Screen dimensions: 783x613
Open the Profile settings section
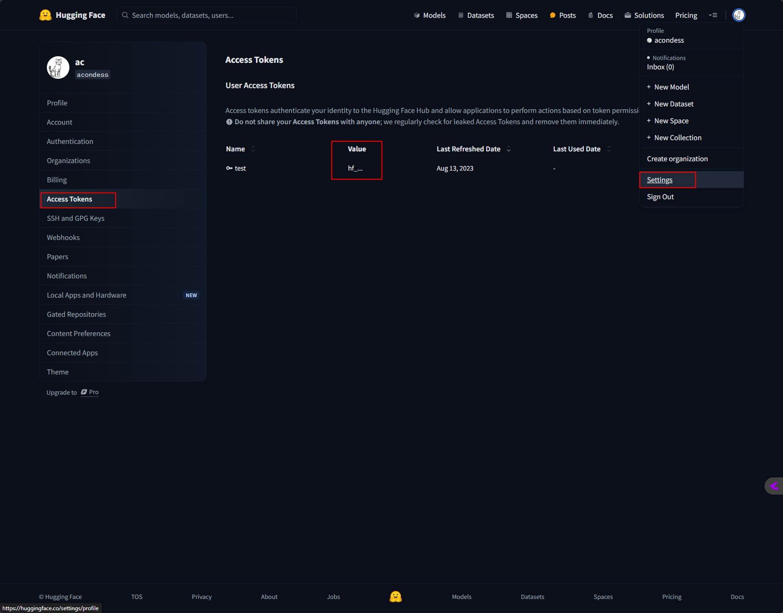123,103
